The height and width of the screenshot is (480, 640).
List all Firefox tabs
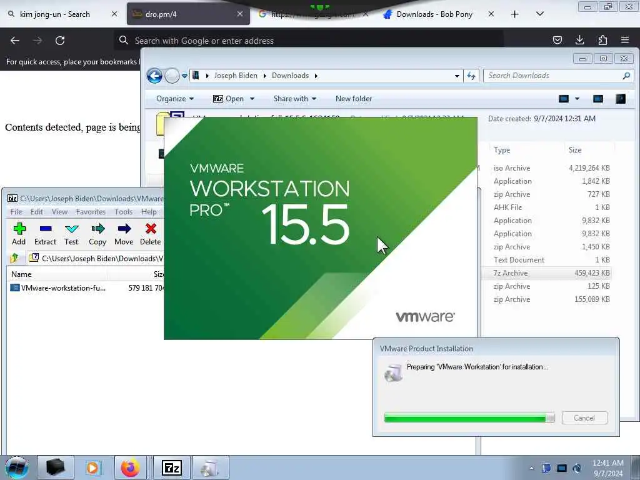tap(540, 14)
